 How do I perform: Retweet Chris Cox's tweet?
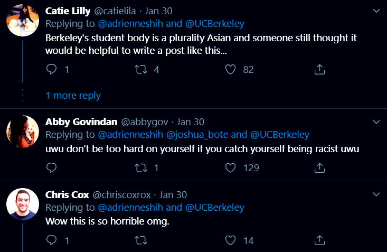pyautogui.click(x=140, y=240)
